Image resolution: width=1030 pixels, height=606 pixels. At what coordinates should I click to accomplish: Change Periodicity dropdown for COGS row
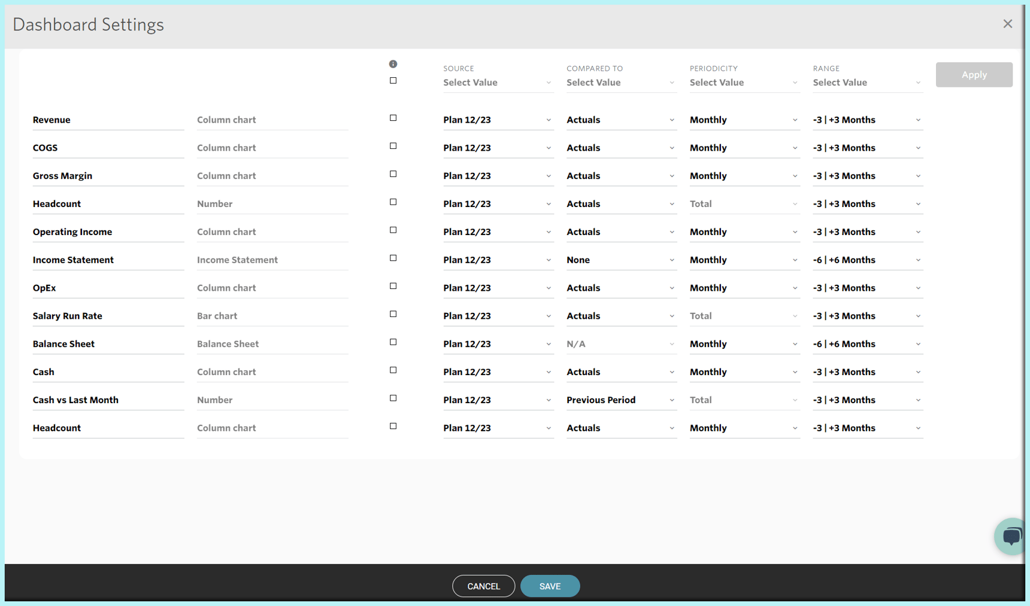pyautogui.click(x=743, y=148)
